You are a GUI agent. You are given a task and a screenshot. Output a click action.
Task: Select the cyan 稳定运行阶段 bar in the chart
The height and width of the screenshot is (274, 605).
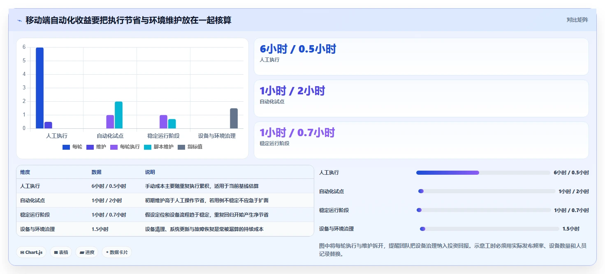coord(172,124)
